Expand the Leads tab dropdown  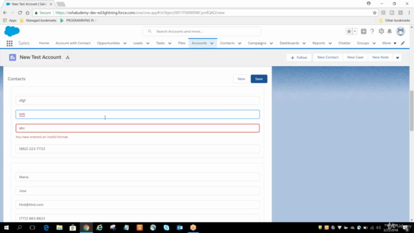click(148, 43)
